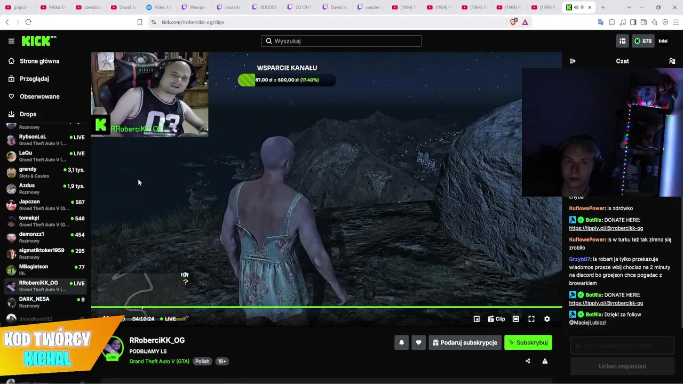Select RRoberciKK_OG in the sidebar list
Screen dimensions: 683x384
click(45, 286)
